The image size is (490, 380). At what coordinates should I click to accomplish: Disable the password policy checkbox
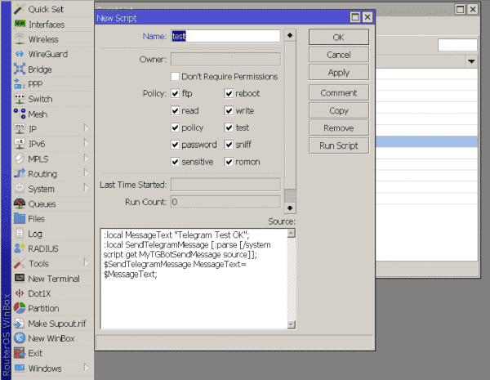point(175,145)
